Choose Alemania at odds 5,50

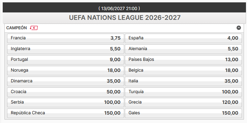(183, 49)
